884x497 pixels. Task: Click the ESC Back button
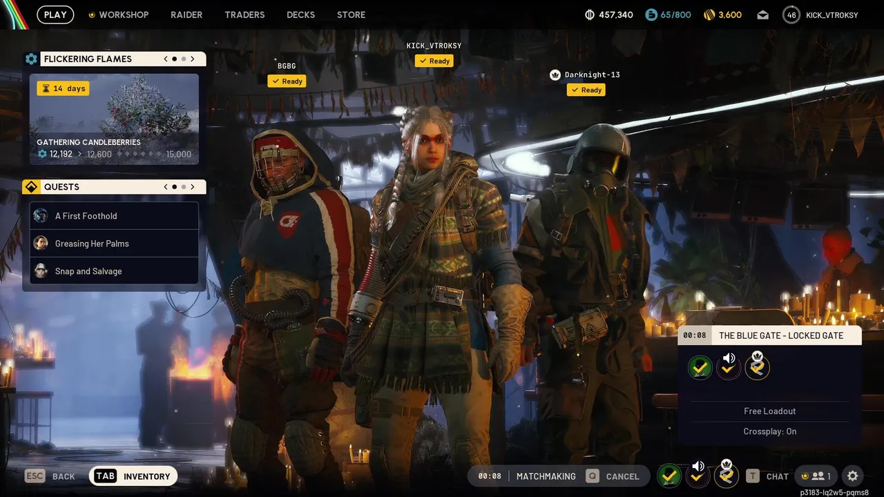(x=50, y=476)
